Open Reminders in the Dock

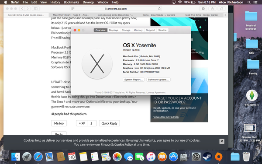coord(94,157)
